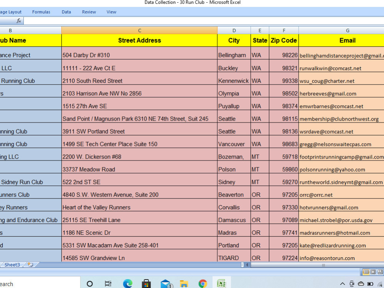Switch to Page Layout view icon
The image size is (384, 288).
pos(373,272)
